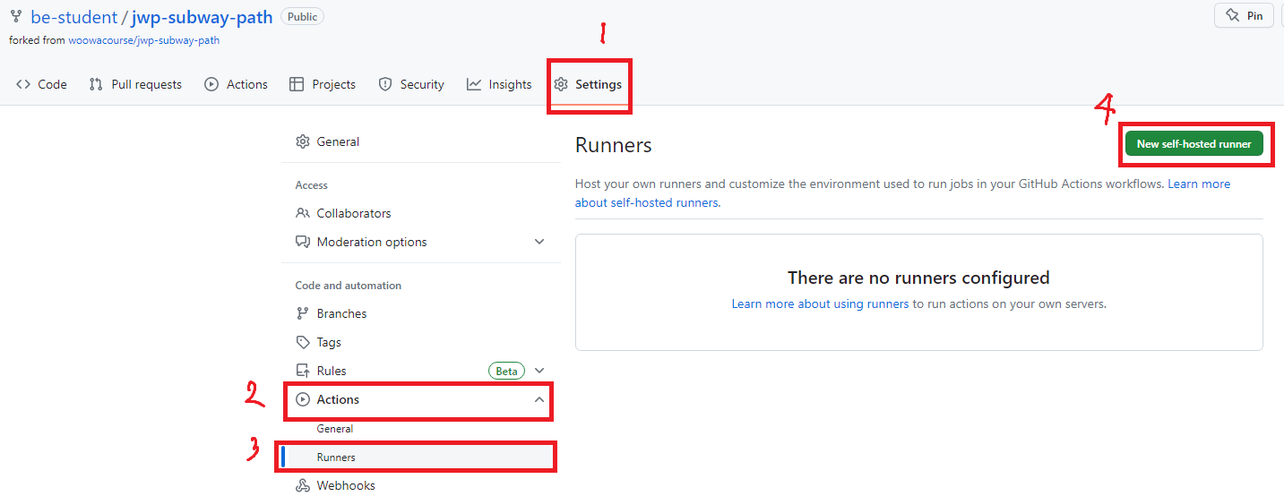1284x496 pixels.
Task: Select General at top of settings sidebar
Action: (x=421, y=141)
